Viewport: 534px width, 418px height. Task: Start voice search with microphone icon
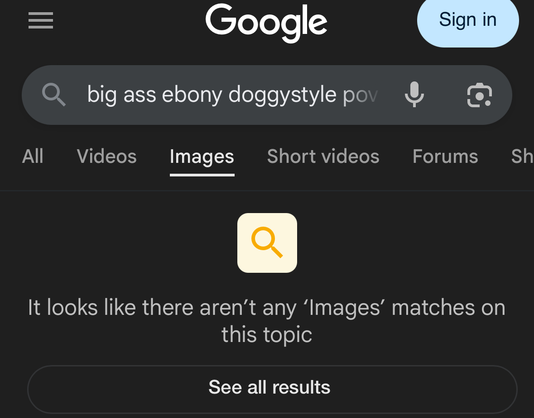(414, 95)
